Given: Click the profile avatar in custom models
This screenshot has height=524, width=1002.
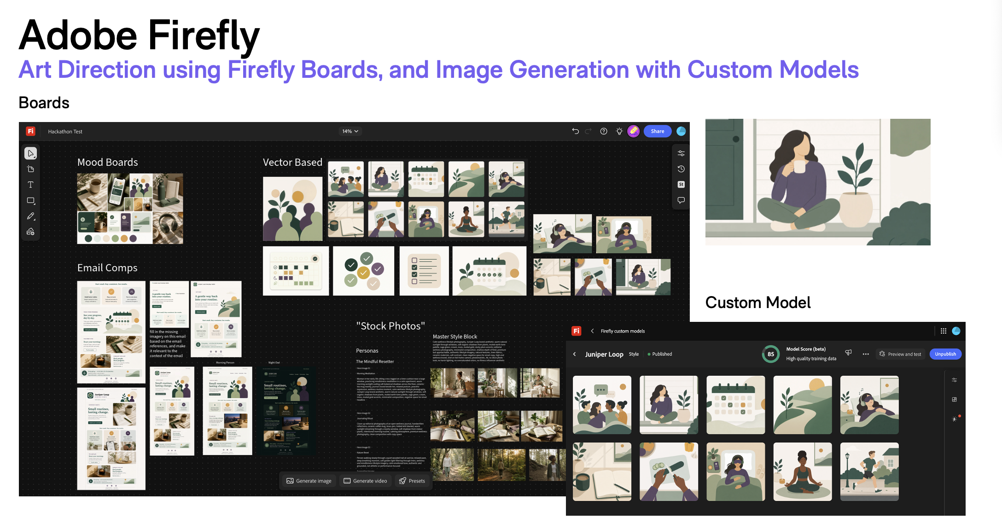Looking at the screenshot, I should 956,331.
